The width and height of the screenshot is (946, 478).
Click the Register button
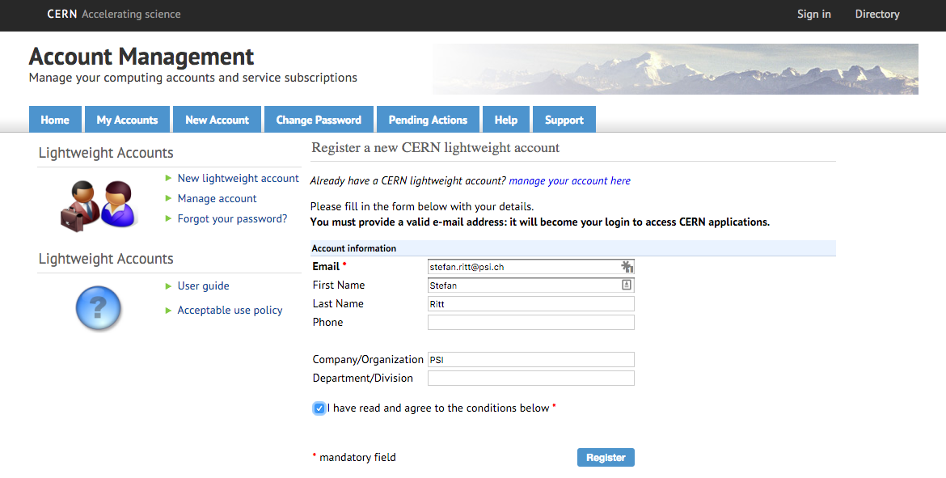[x=606, y=458]
